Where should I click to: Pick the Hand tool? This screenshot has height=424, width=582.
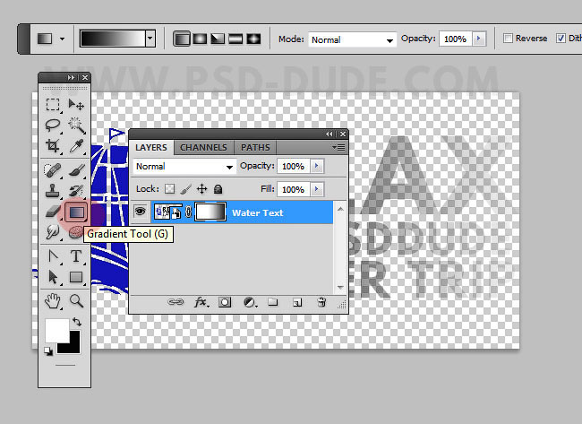coord(54,301)
